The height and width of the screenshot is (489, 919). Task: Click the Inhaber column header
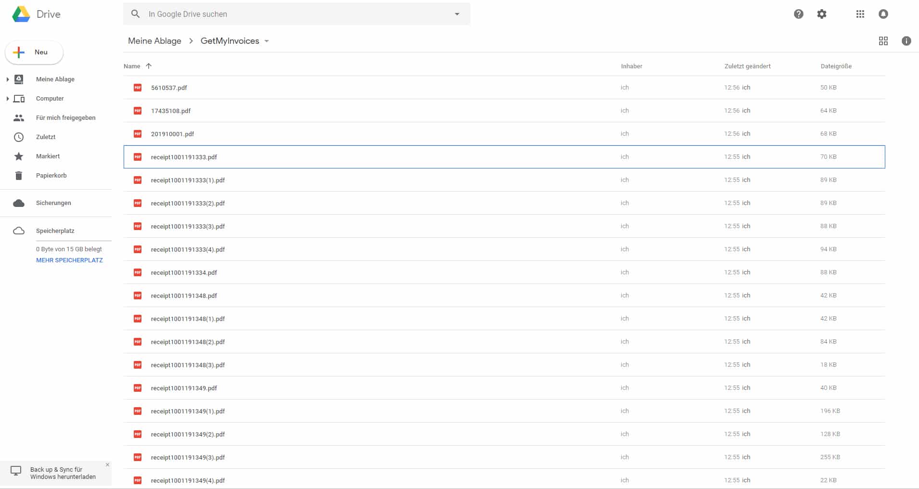click(632, 66)
